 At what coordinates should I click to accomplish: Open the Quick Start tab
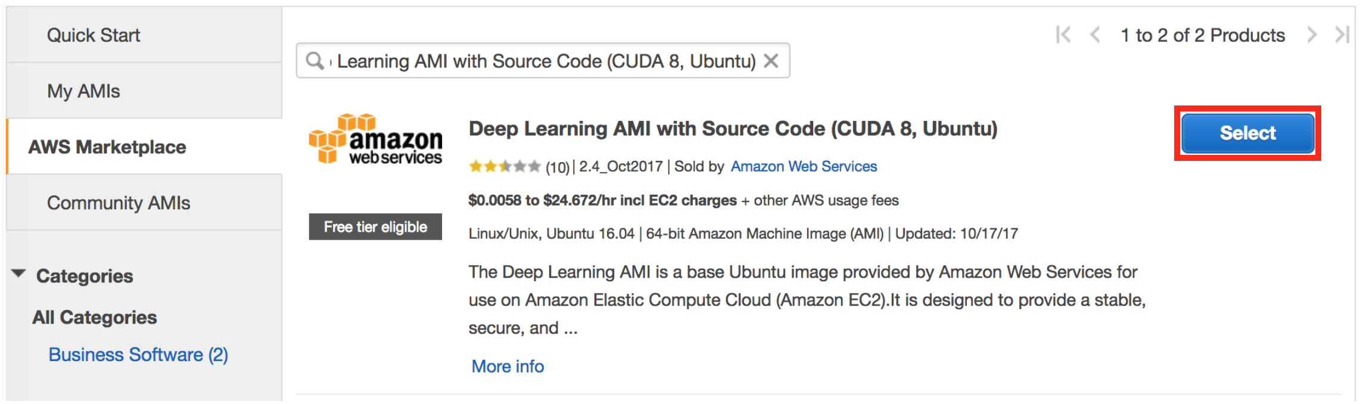pos(94,35)
